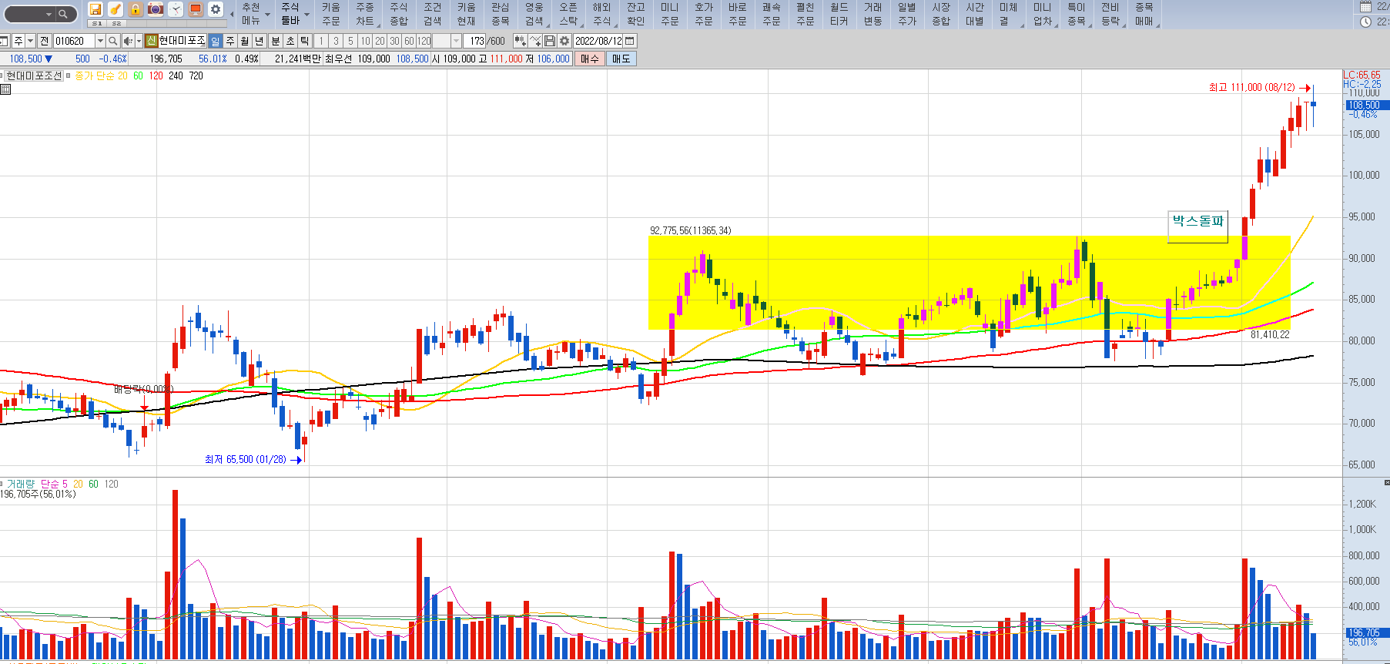Click stock code input field 010620
Image resolution: width=1390 pixels, height=664 pixels.
tap(74, 41)
